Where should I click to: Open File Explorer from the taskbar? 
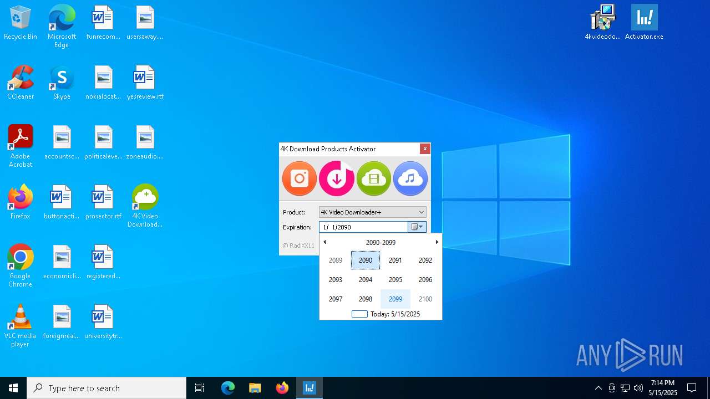(255, 388)
